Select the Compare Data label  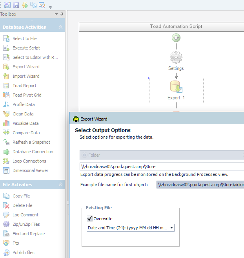click(x=26, y=133)
